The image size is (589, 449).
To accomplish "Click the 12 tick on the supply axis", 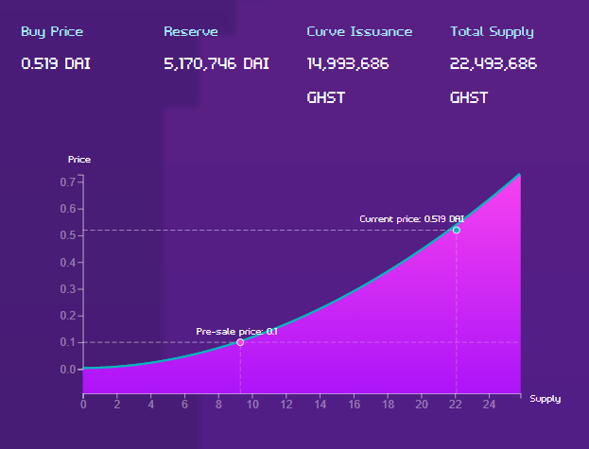I will 286,405.
